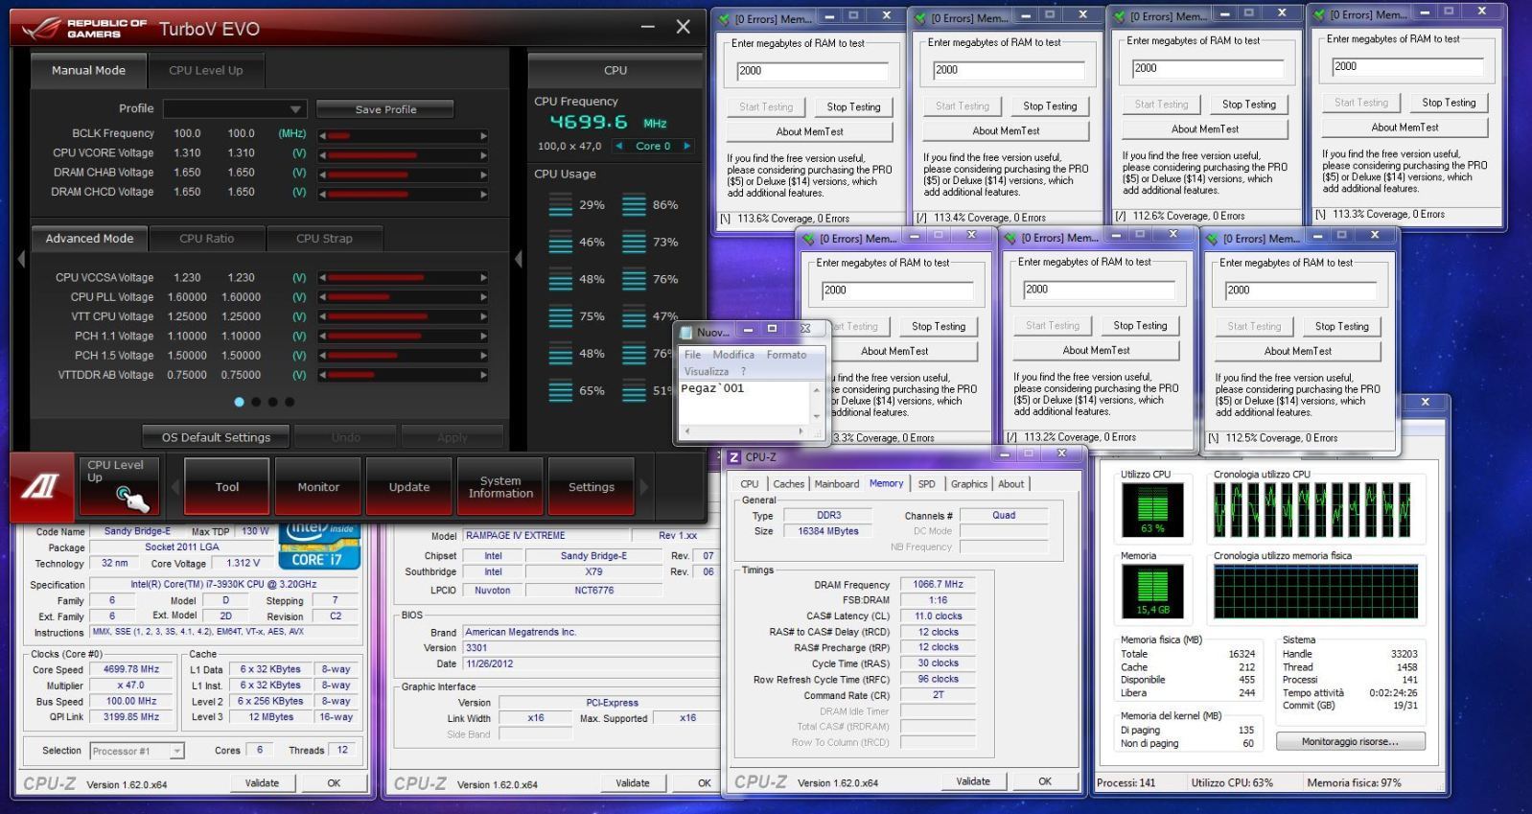Decrease DRAM CHAB Voltage with left arrow
1532x814 pixels.
[322, 174]
